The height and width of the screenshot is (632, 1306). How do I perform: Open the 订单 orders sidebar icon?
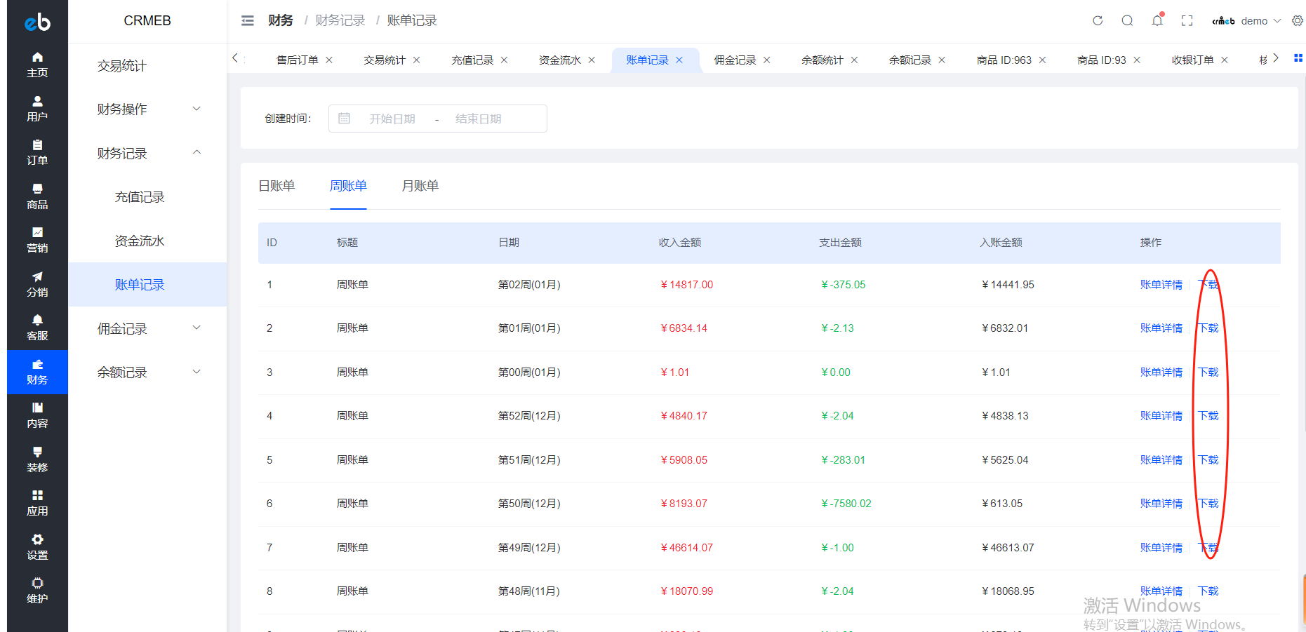point(37,152)
